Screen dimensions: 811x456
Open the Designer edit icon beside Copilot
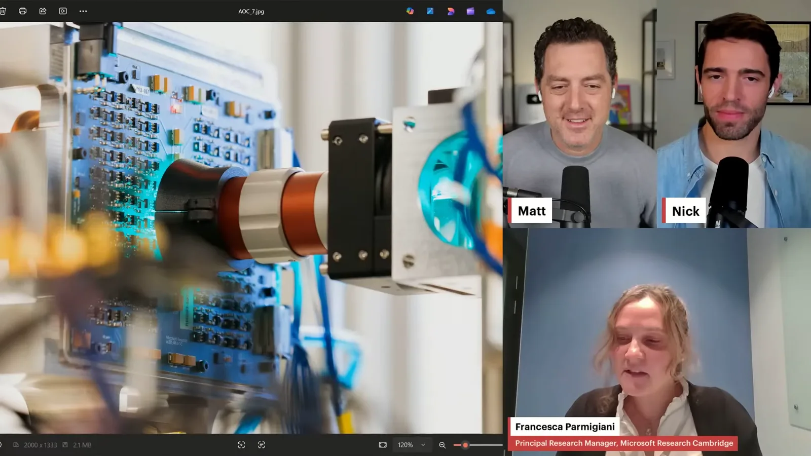[430, 11]
